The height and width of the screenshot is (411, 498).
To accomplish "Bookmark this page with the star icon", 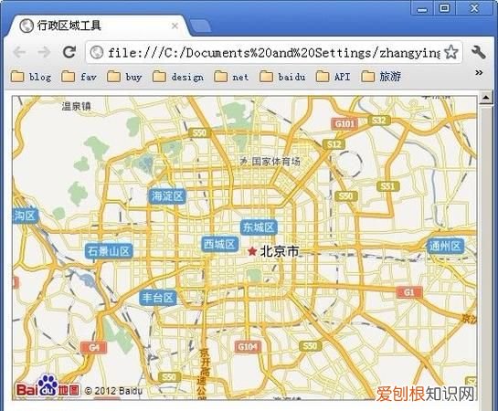I will [451, 52].
